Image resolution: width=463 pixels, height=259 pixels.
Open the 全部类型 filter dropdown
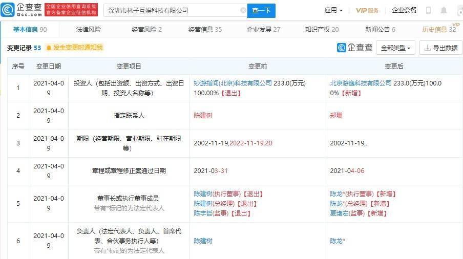point(395,48)
